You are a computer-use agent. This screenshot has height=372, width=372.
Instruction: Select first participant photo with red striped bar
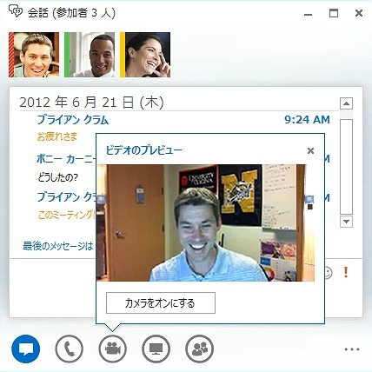click(34, 55)
